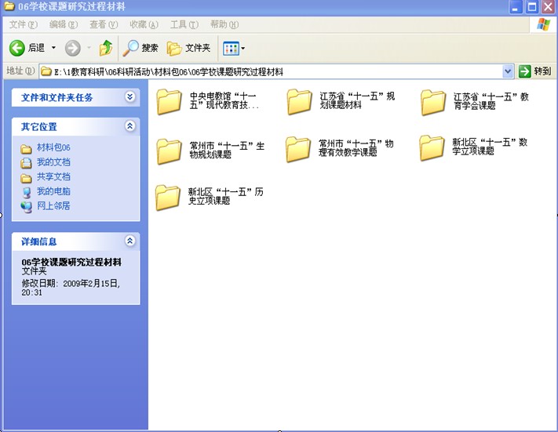Expand the address bar dropdown arrow
Screen dimensions: 558x432
point(509,71)
